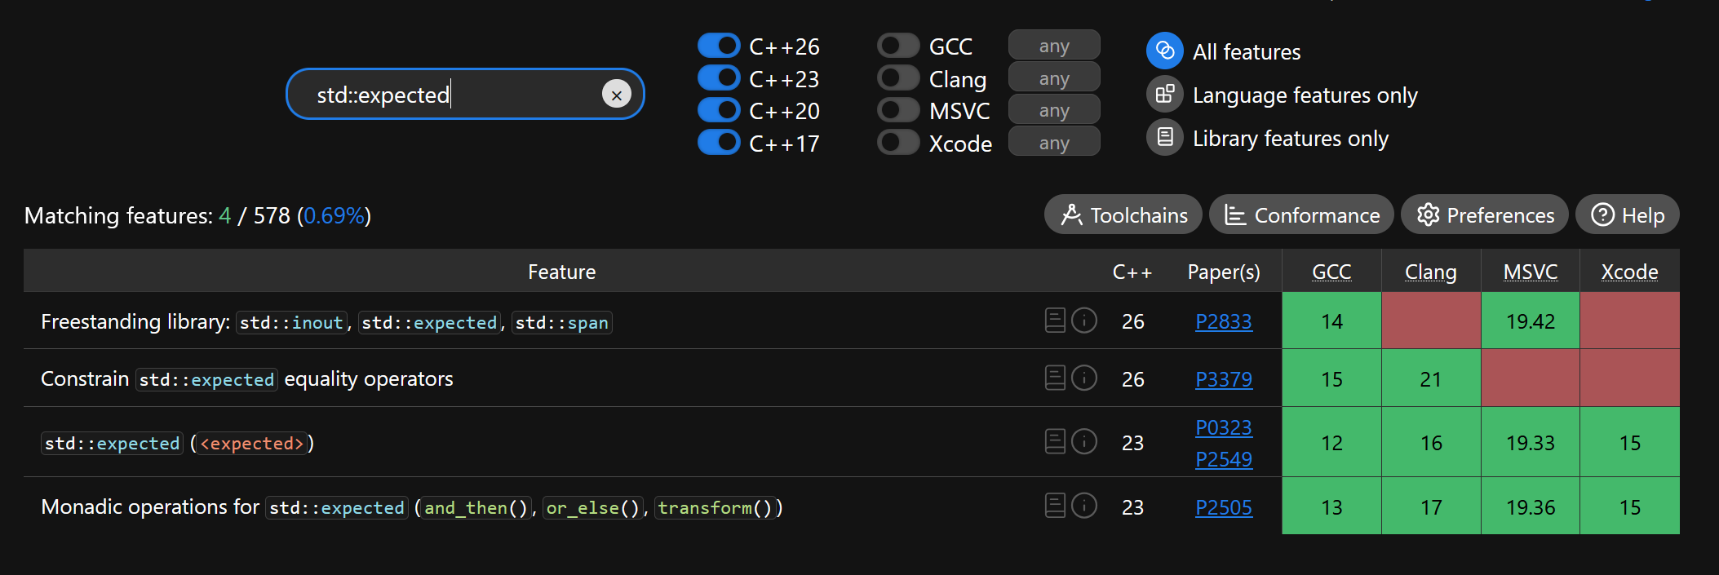Open the Xcode version 'any' dropdown

pyautogui.click(x=1054, y=143)
